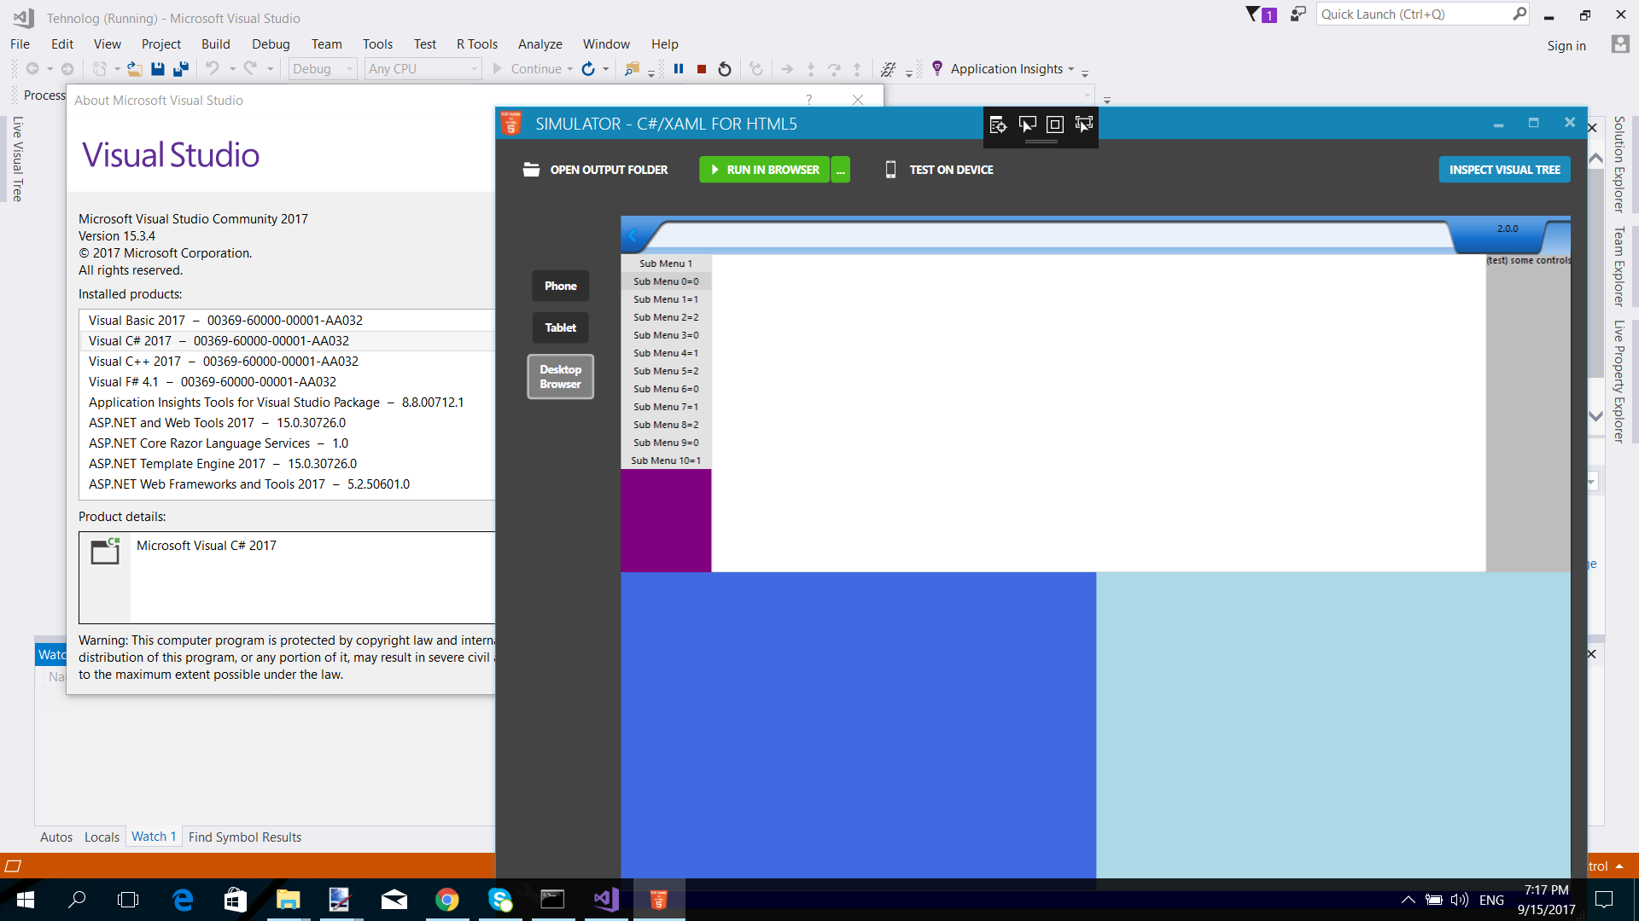
Task: Select Sub Menu 0=0 item
Action: tap(666, 281)
